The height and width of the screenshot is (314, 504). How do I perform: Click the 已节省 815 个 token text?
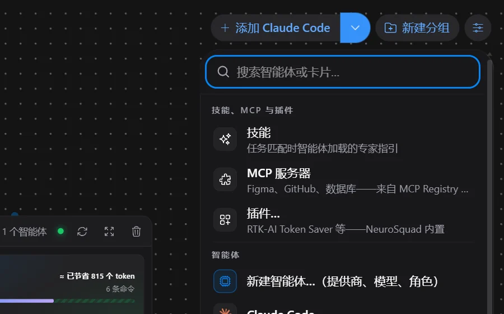pos(97,276)
